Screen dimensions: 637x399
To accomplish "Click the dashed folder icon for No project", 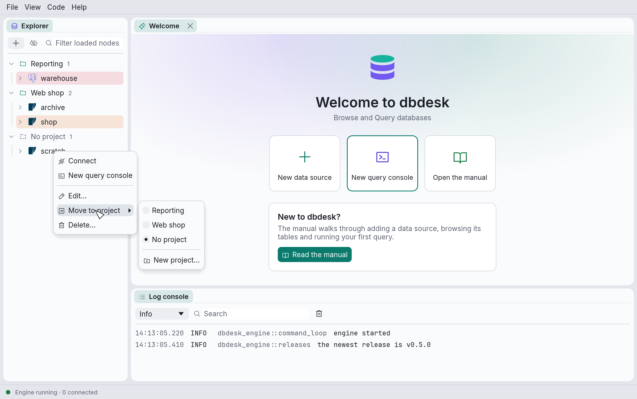I will (23, 137).
